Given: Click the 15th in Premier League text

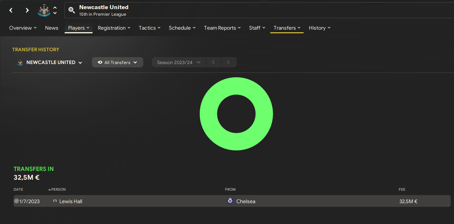Looking at the screenshot, I should 103,14.
